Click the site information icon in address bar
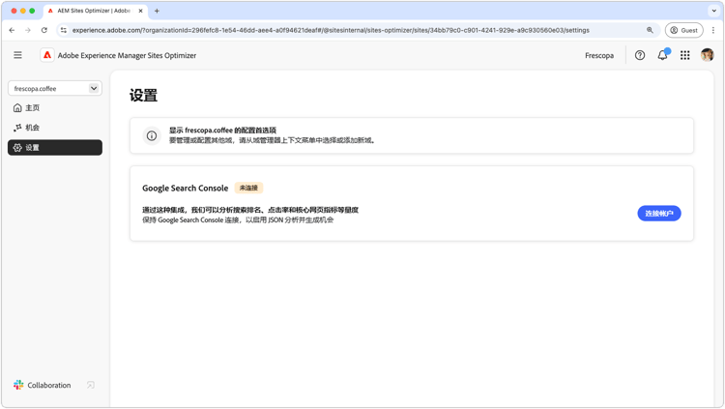Image resolution: width=725 pixels, height=409 pixels. pyautogui.click(x=64, y=30)
